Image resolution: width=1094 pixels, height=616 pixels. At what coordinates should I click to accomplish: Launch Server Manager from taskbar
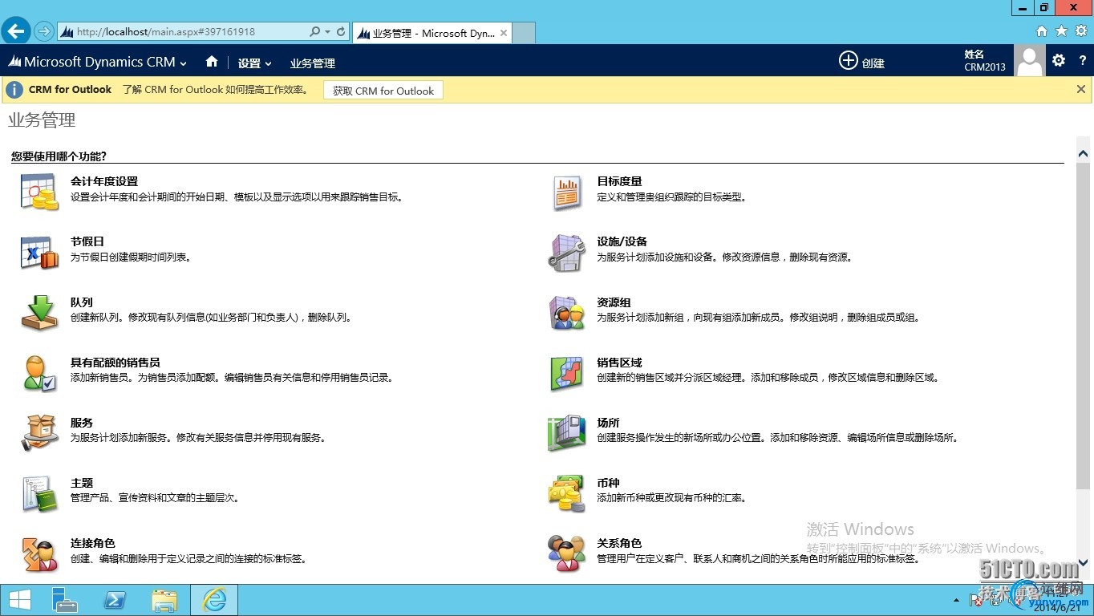tap(64, 600)
